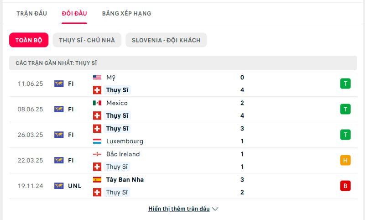Click the red B loss badge
Viewport: 365px width, 220px height.
[x=345, y=186]
